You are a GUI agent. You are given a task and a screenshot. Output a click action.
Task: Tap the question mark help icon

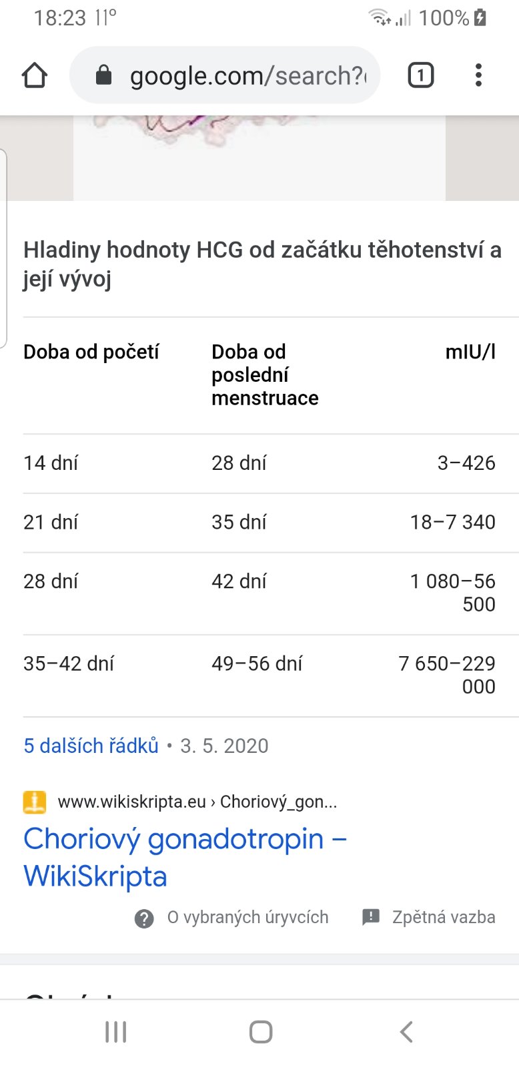click(x=144, y=918)
